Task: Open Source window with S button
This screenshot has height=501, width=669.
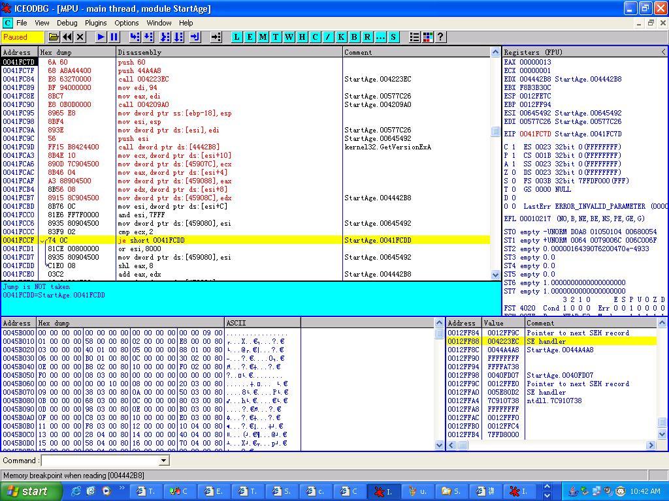Action: [x=393, y=37]
